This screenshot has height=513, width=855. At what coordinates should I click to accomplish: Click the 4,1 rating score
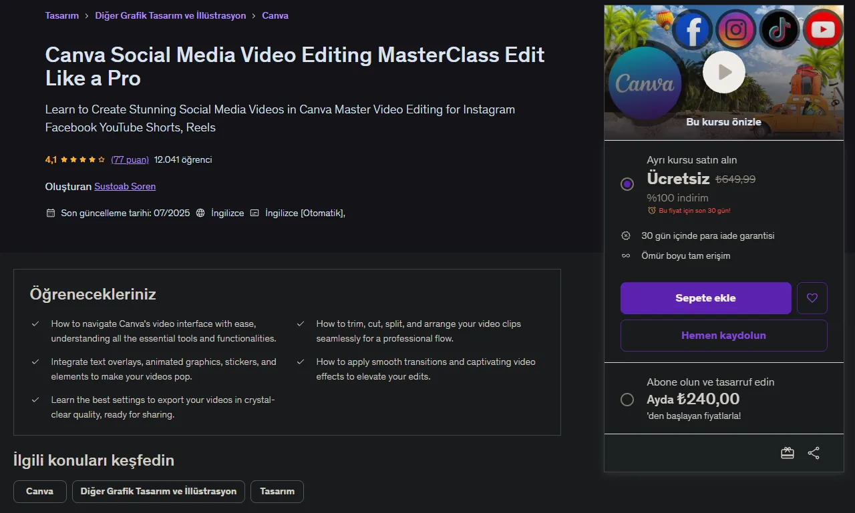(51, 160)
